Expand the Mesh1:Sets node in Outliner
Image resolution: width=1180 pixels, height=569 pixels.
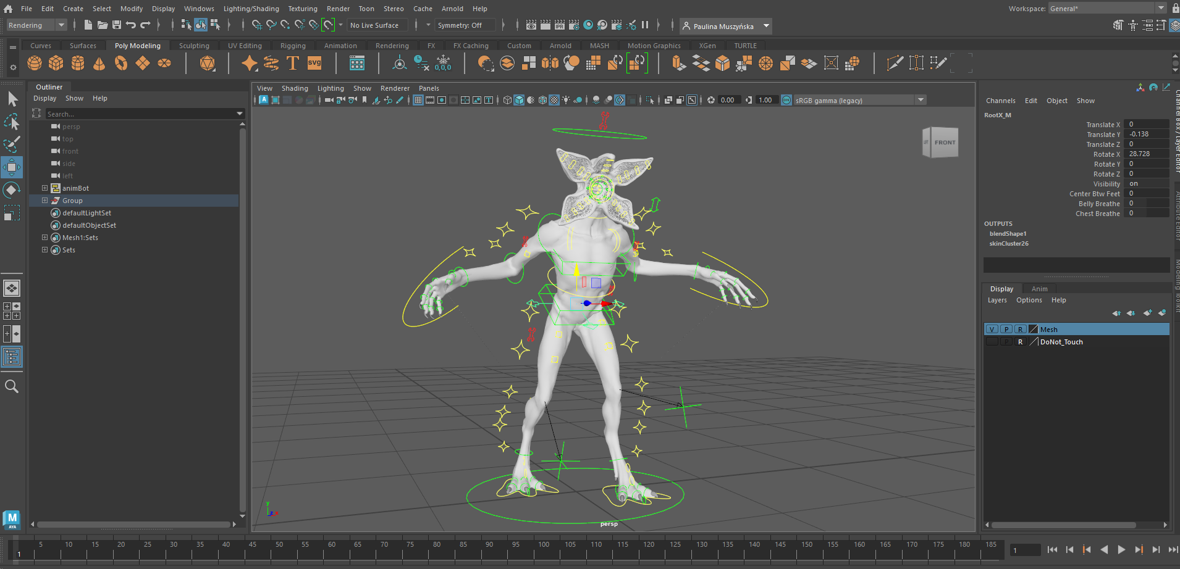44,238
